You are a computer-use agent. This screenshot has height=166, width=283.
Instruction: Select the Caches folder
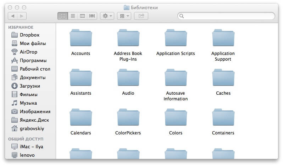coord(223,82)
